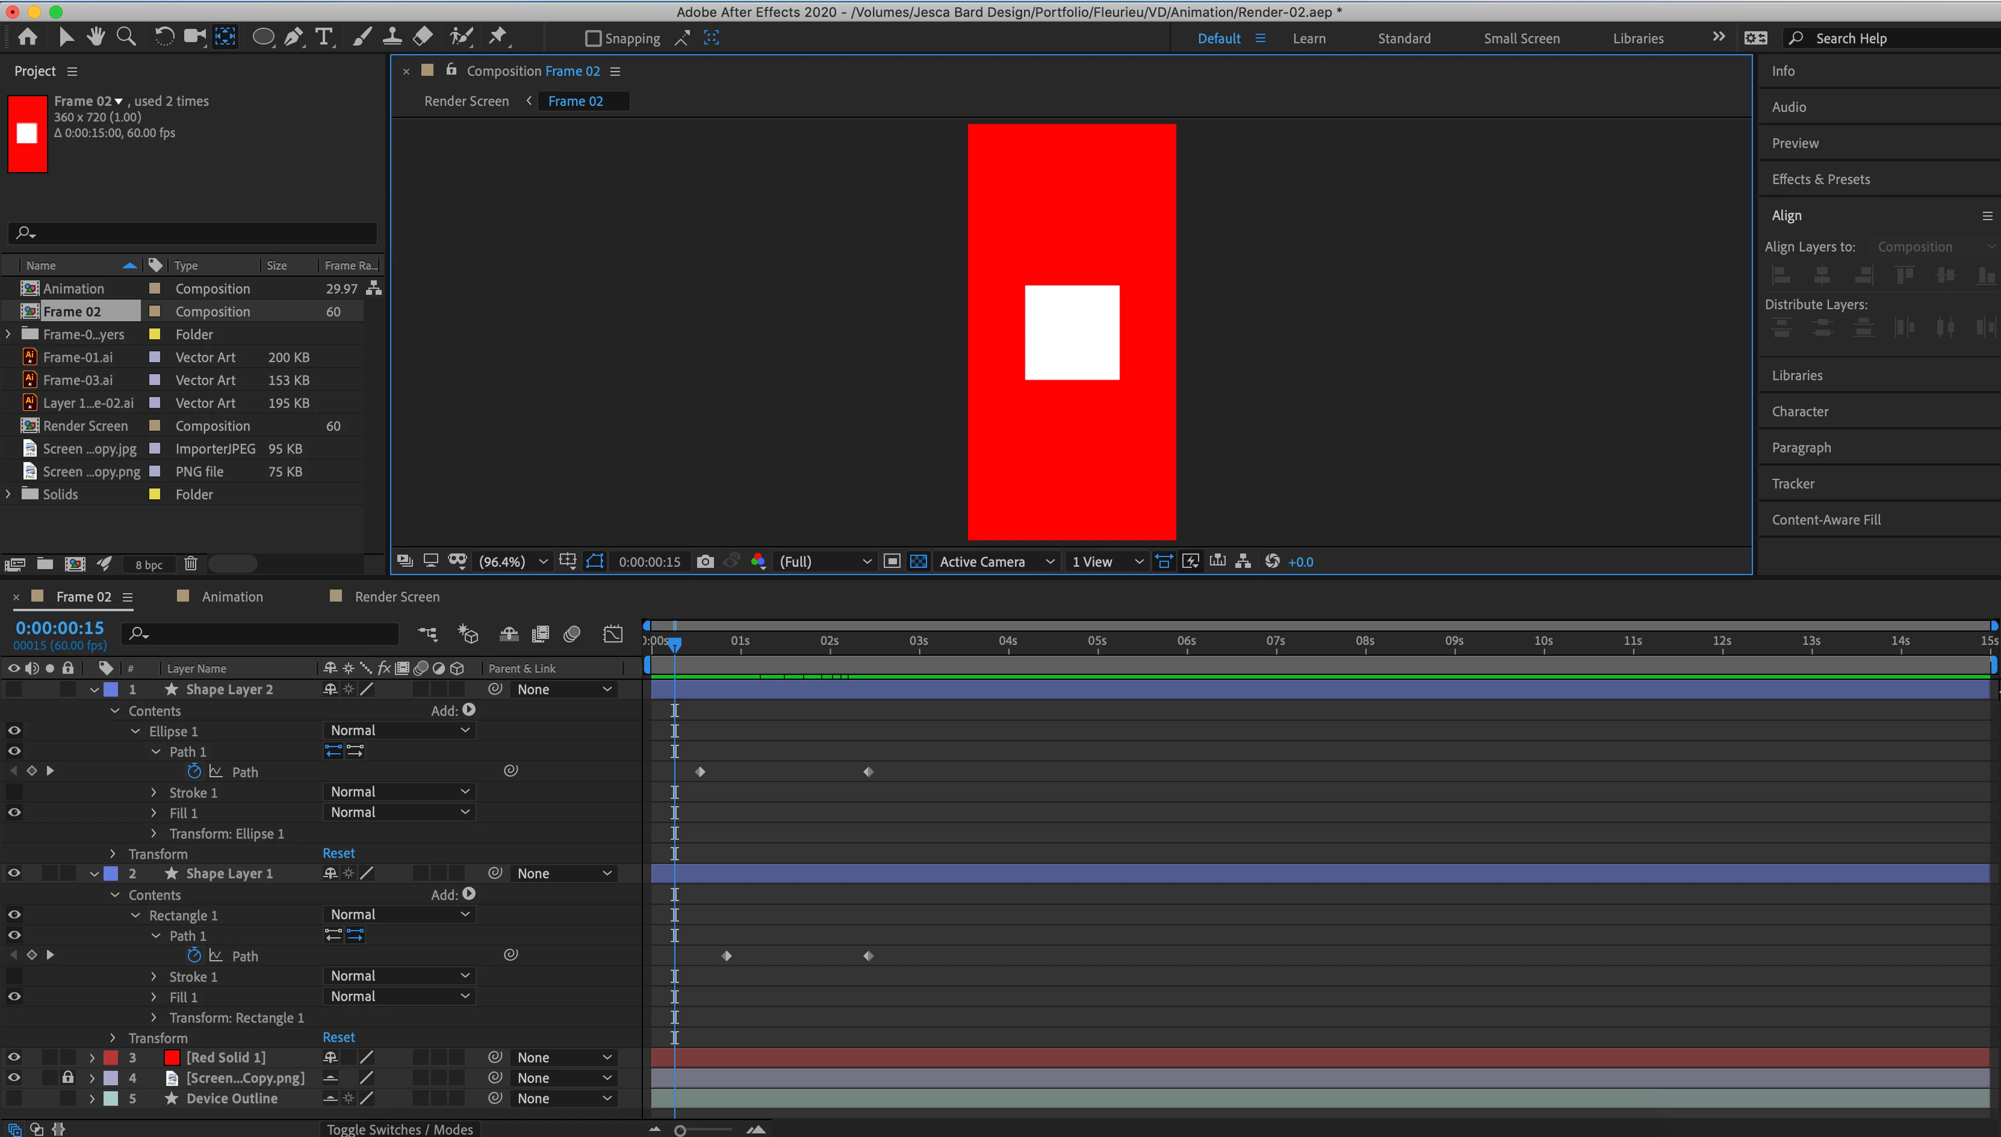
Task: Select the Horizontal Type tool
Action: 323,37
